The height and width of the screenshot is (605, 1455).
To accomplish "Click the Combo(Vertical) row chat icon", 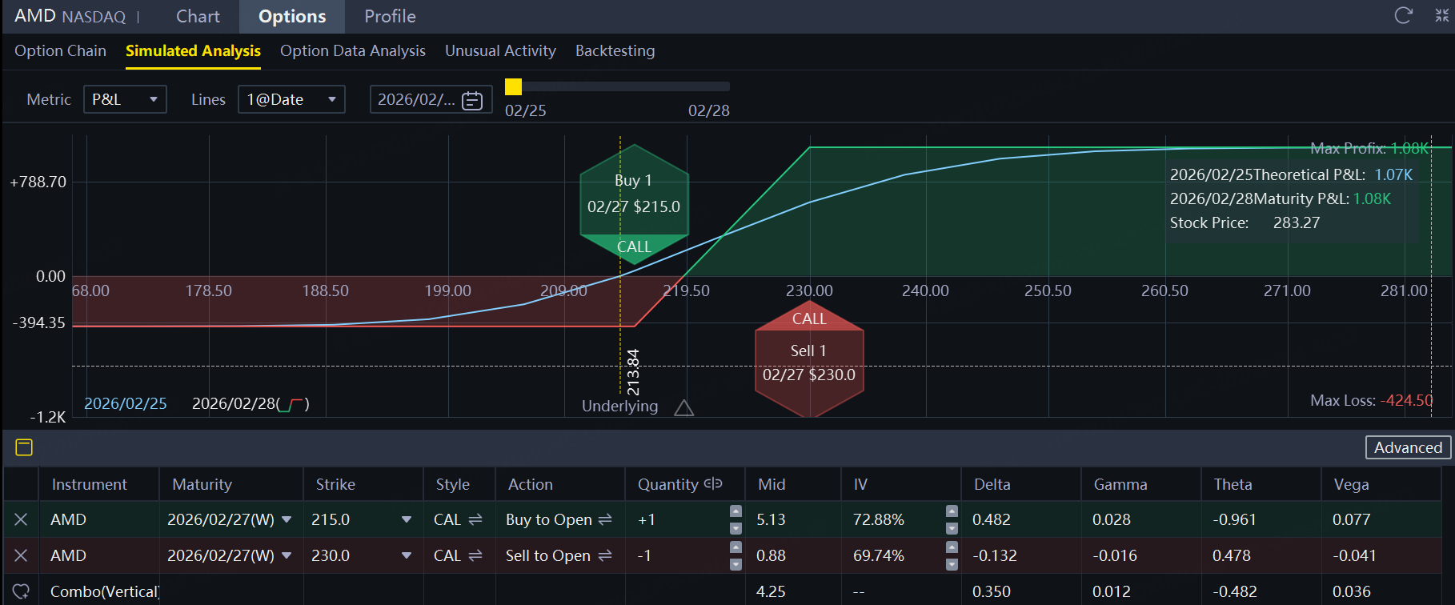I will click(x=21, y=591).
